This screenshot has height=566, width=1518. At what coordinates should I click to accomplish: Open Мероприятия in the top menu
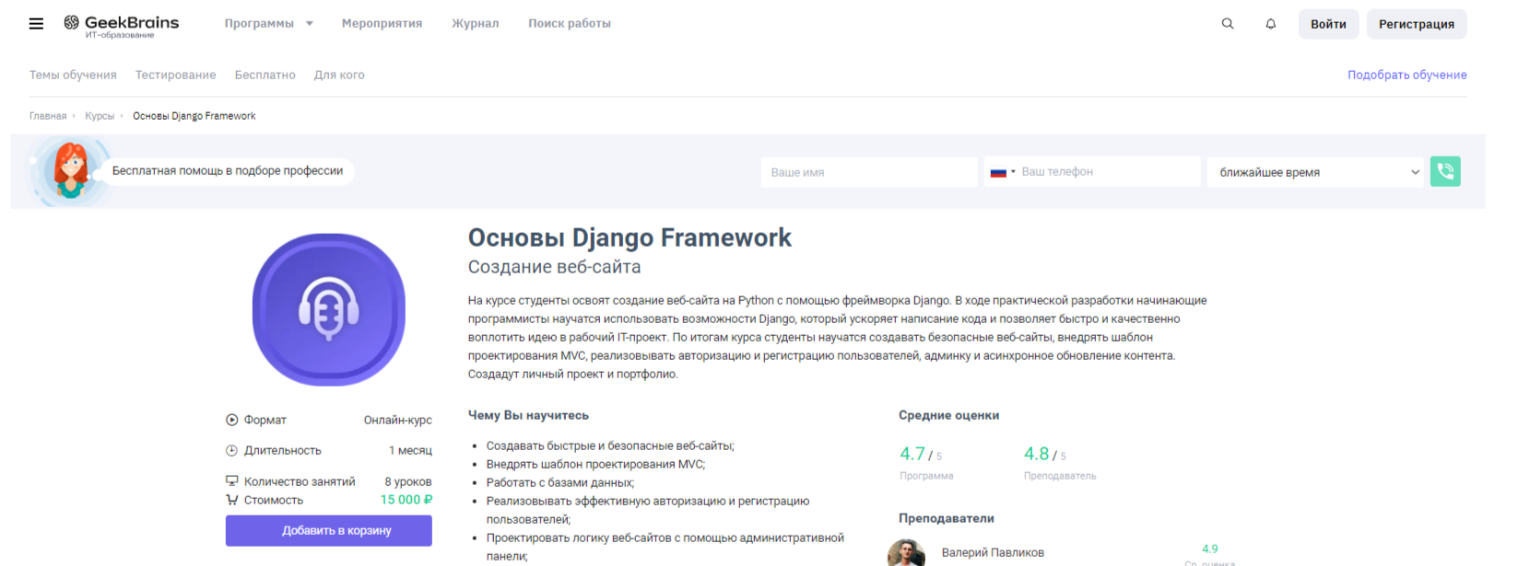coord(382,24)
